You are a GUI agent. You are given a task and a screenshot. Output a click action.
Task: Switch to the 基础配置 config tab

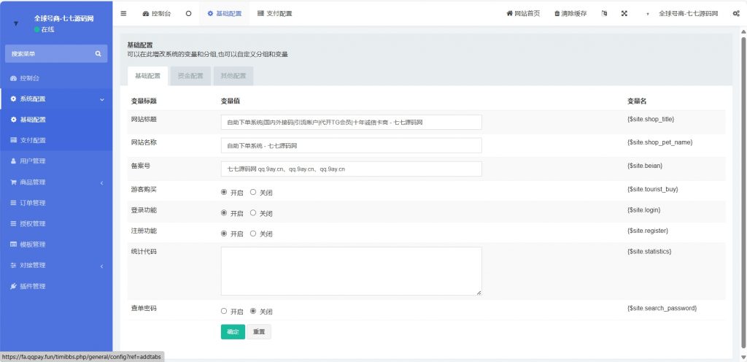click(x=147, y=76)
